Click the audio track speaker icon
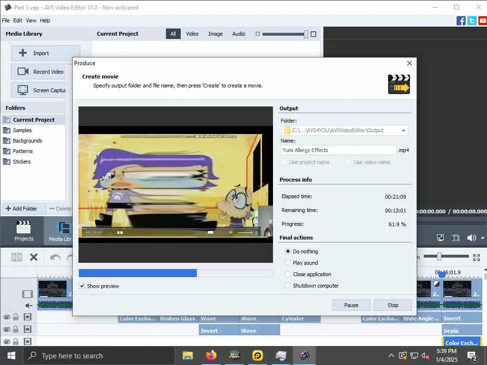Screen dimensions: 487x365 click(29, 306)
